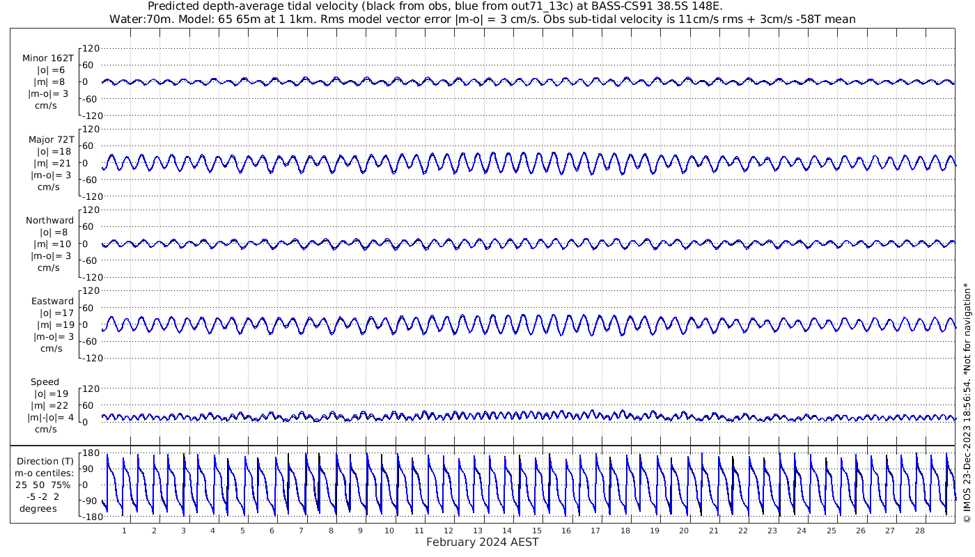Click day 9 on the date axis
The width and height of the screenshot is (975, 557).
click(x=361, y=531)
